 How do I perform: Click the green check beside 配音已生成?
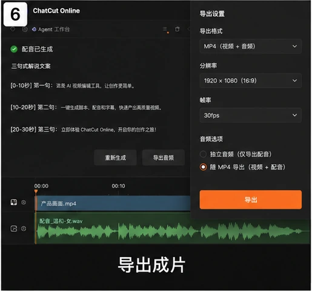click(x=14, y=49)
